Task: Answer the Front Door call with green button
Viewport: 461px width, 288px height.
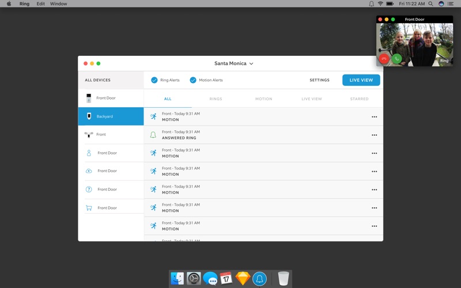Action: pyautogui.click(x=396, y=59)
